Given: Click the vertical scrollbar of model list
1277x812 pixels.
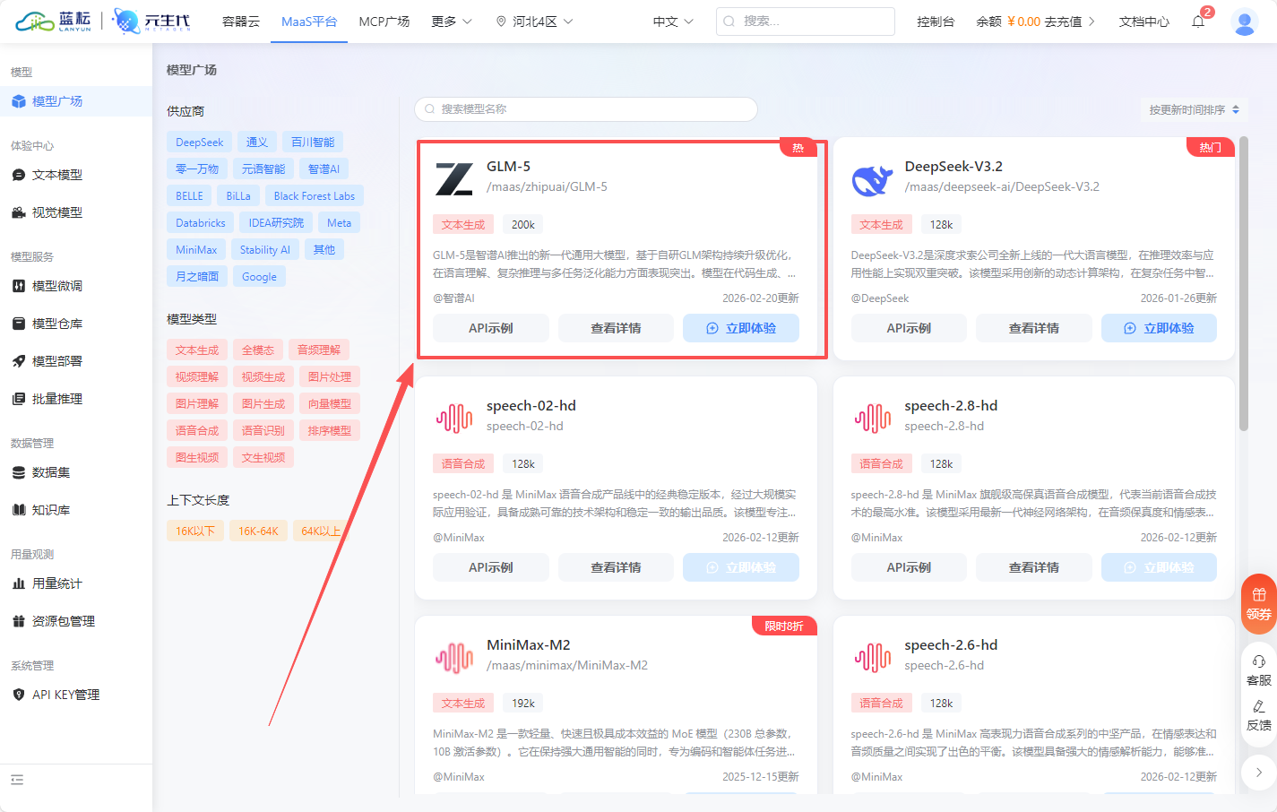Looking at the screenshot, I should click(x=1244, y=283).
